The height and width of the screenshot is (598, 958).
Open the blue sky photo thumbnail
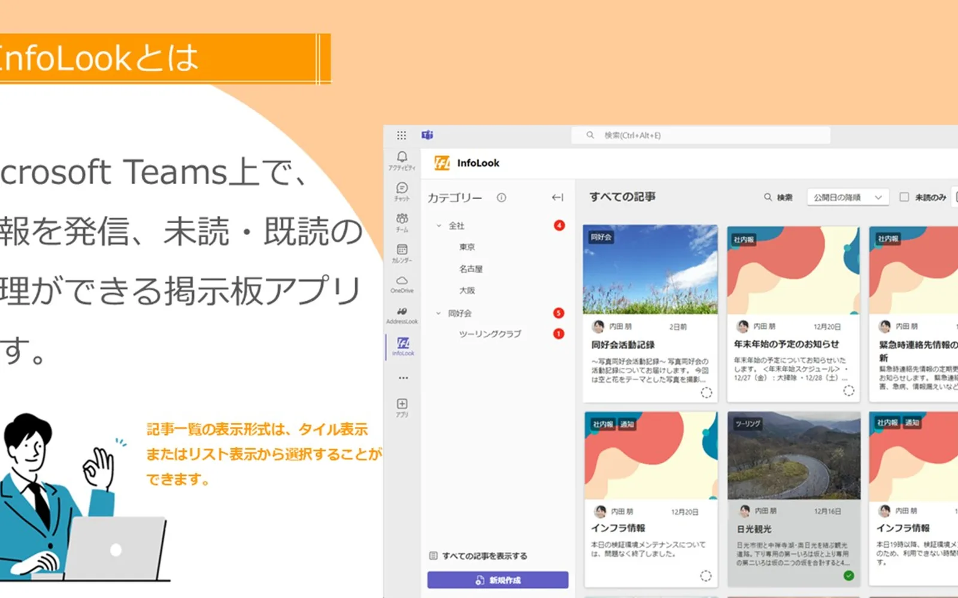tap(650, 270)
